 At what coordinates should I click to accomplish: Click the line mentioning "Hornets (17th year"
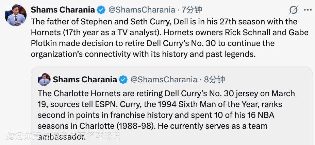pyautogui.click(x=169, y=33)
